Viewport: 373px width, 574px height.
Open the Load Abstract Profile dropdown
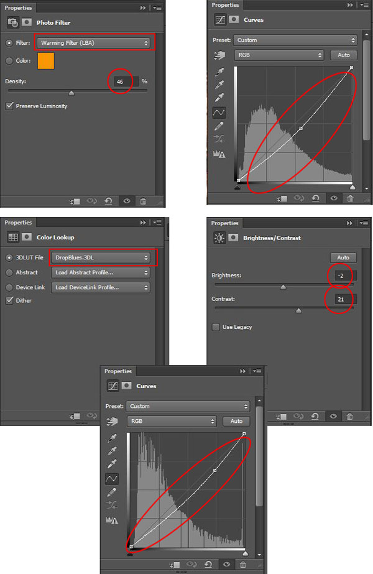click(x=101, y=272)
